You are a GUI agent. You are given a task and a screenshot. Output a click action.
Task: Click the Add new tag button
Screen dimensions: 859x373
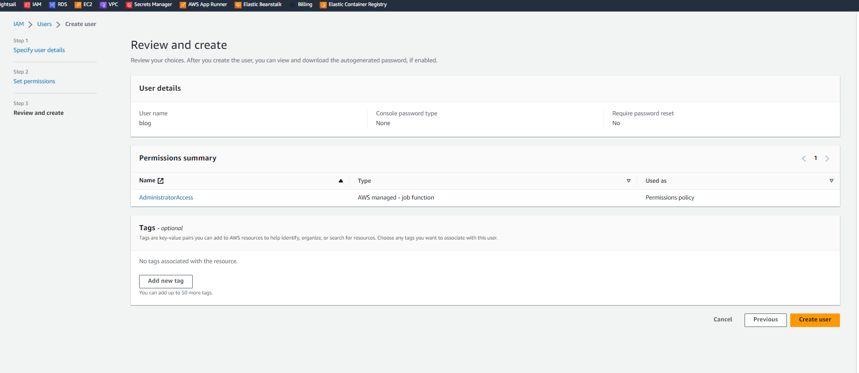coord(166,281)
